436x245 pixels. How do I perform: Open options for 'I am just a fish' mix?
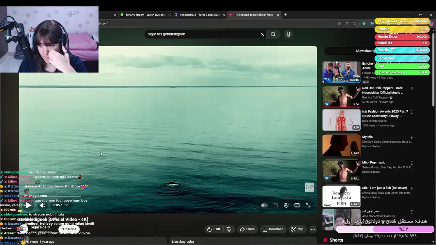coord(412,189)
